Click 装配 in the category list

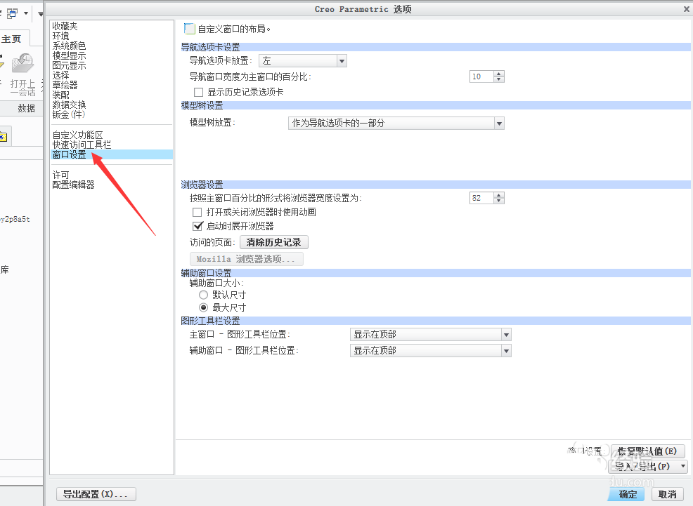tap(60, 95)
